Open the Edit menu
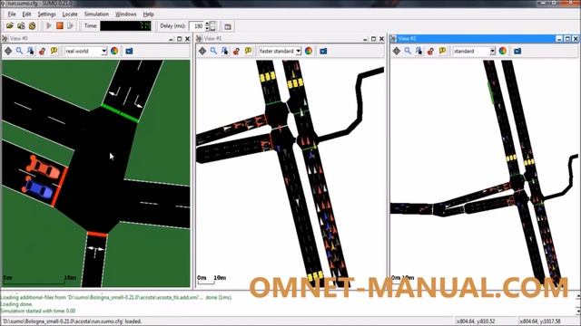The width and height of the screenshot is (581, 326). tap(26, 14)
